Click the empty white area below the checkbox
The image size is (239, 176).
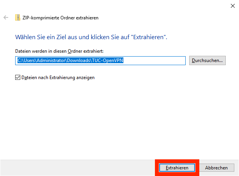coord(117,116)
